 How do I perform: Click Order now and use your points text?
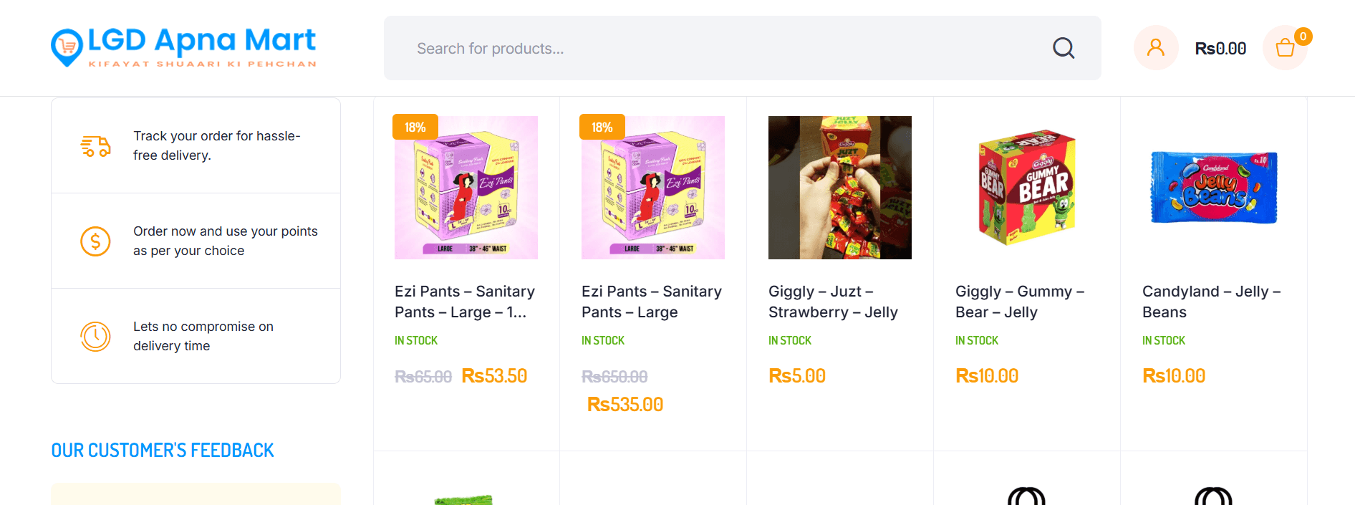point(225,241)
